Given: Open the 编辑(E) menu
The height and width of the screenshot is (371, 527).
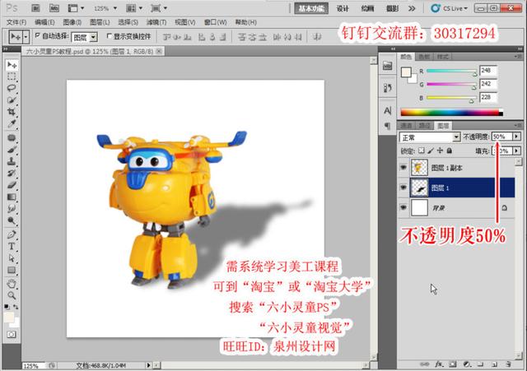Looking at the screenshot, I should [44, 22].
